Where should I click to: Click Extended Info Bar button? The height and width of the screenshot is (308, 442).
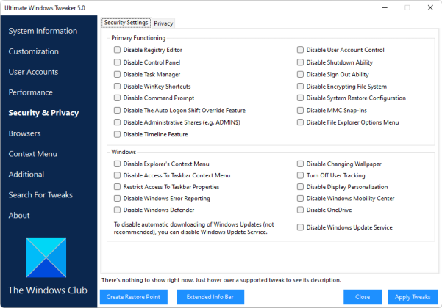pyautogui.click(x=210, y=297)
